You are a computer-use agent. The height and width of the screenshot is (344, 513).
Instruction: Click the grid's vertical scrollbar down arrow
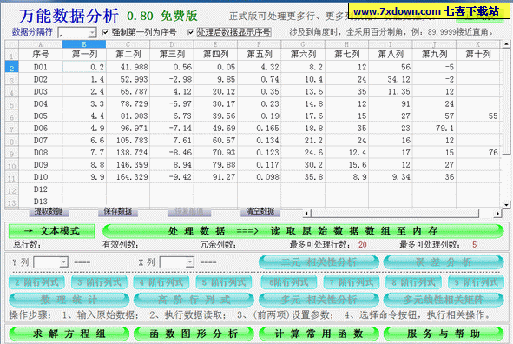pos(506,205)
